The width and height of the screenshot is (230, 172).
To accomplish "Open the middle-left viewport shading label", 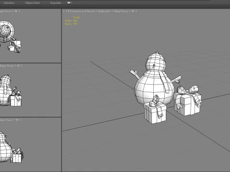I will (x=11, y=65).
